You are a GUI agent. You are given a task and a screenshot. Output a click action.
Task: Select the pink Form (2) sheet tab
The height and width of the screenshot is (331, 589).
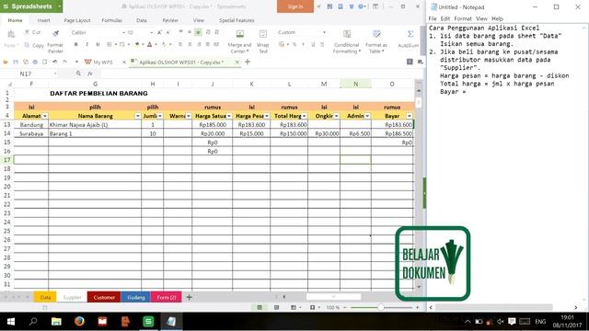coord(167,297)
